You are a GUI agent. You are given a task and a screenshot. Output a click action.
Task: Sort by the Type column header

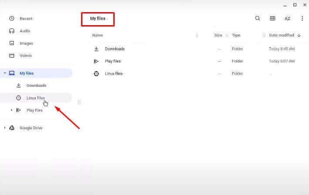click(x=236, y=35)
